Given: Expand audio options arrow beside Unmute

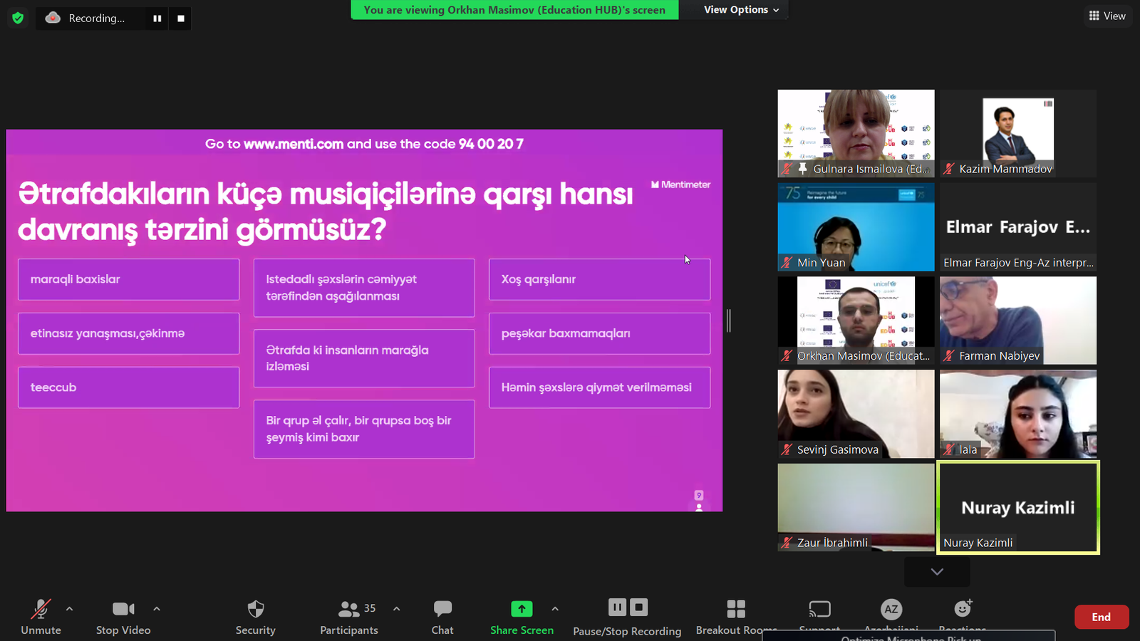Looking at the screenshot, I should (x=69, y=609).
